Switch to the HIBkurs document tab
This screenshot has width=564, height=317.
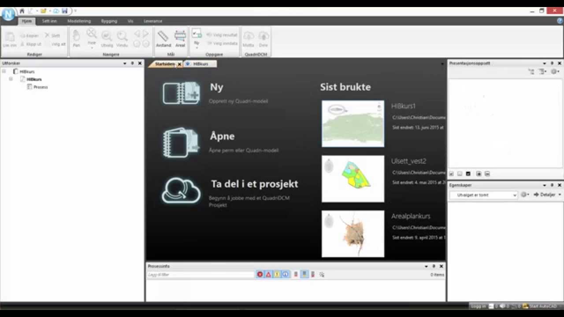click(x=200, y=64)
